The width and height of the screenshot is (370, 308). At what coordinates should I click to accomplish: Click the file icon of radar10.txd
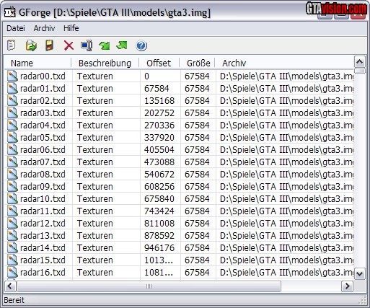[x=12, y=198]
